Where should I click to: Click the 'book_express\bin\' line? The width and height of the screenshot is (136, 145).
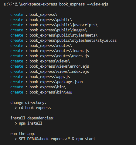pos(38,87)
